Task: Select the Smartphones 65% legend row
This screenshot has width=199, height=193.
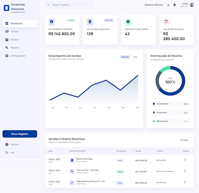Action: (170, 104)
